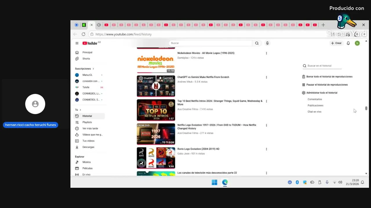Close the active browser tab

(92, 25)
